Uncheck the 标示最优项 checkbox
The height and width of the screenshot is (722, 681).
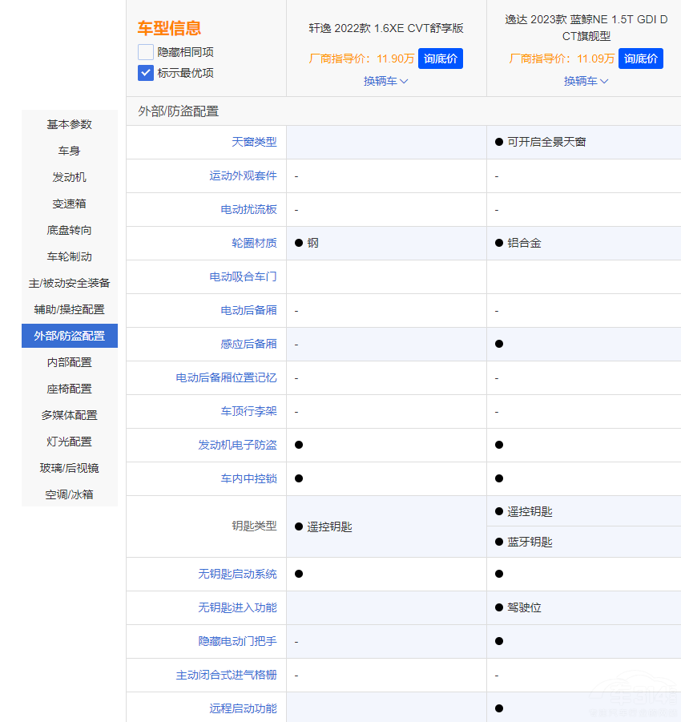pos(146,73)
